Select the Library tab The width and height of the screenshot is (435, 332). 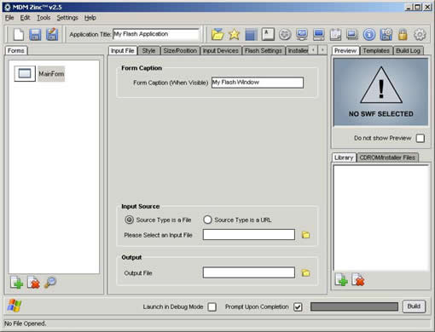coord(344,157)
